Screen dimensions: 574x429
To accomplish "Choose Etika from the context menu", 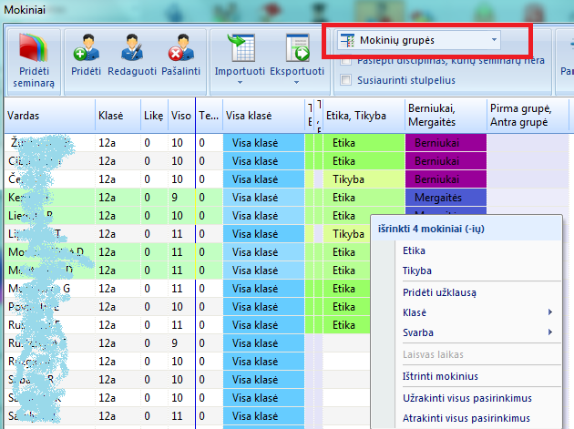I will (x=414, y=250).
